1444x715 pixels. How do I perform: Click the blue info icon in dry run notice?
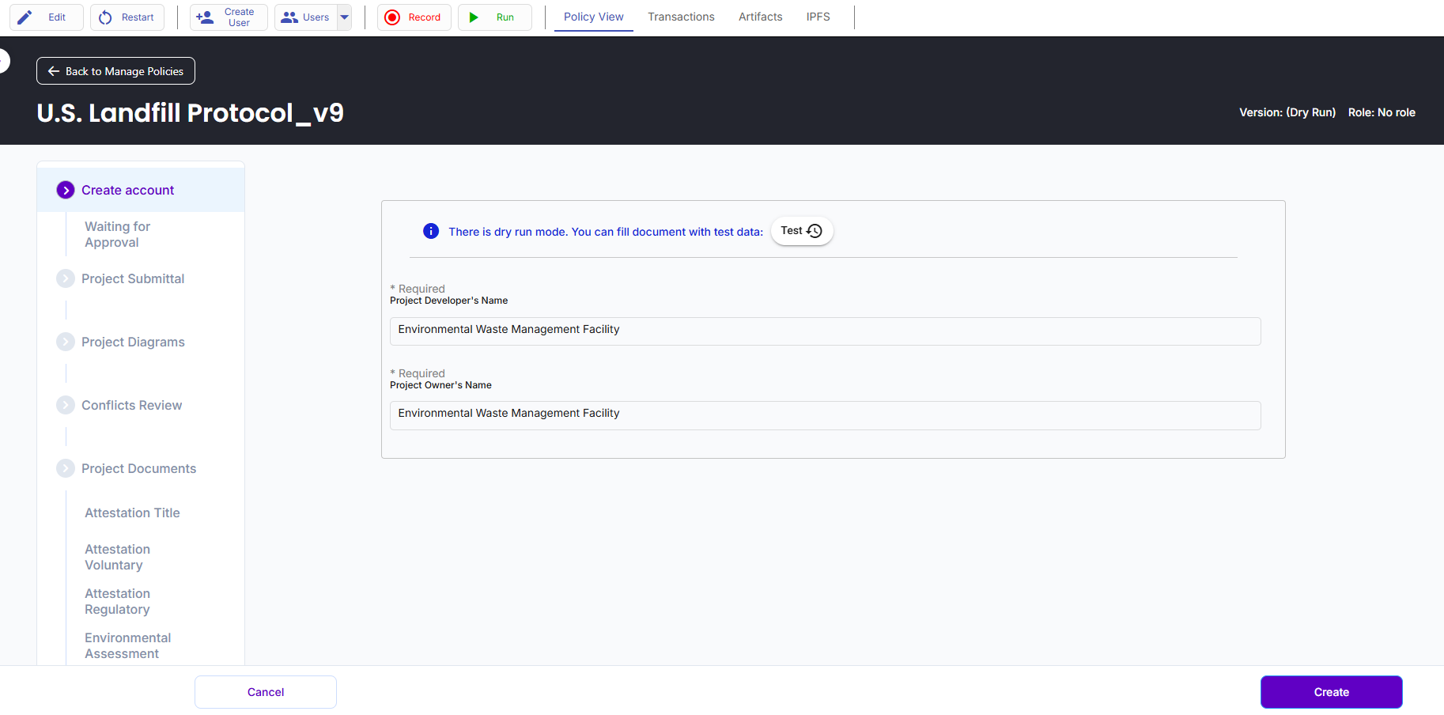tap(431, 231)
